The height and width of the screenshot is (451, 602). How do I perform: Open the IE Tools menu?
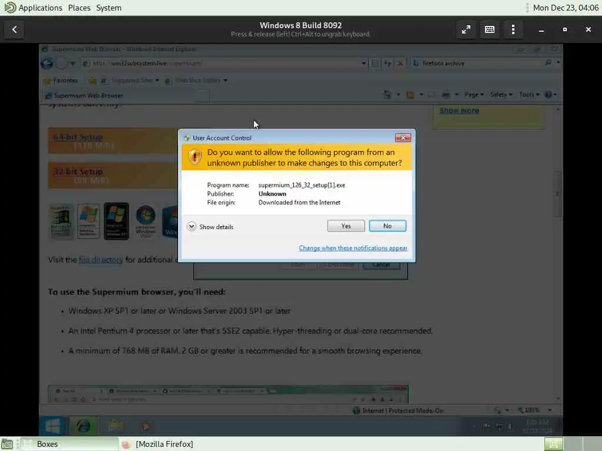point(529,95)
